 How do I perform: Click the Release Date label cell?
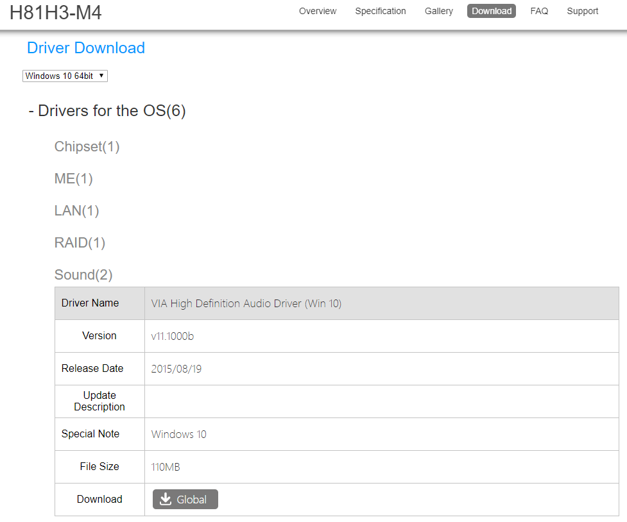[99, 369]
